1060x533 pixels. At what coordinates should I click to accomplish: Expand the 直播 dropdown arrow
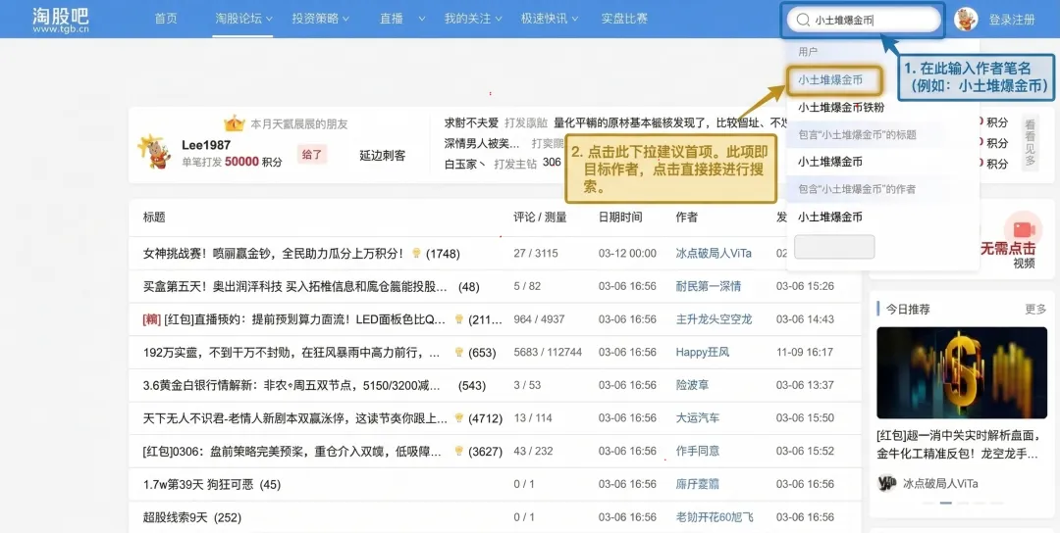coord(422,19)
